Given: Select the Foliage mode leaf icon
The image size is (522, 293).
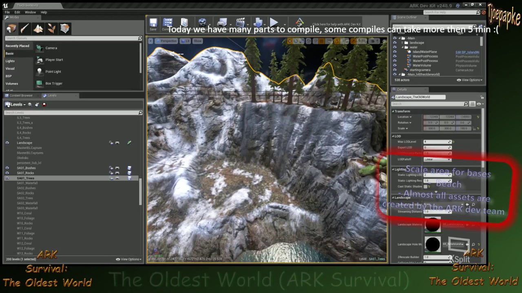Looking at the screenshot, I should click(x=52, y=28).
